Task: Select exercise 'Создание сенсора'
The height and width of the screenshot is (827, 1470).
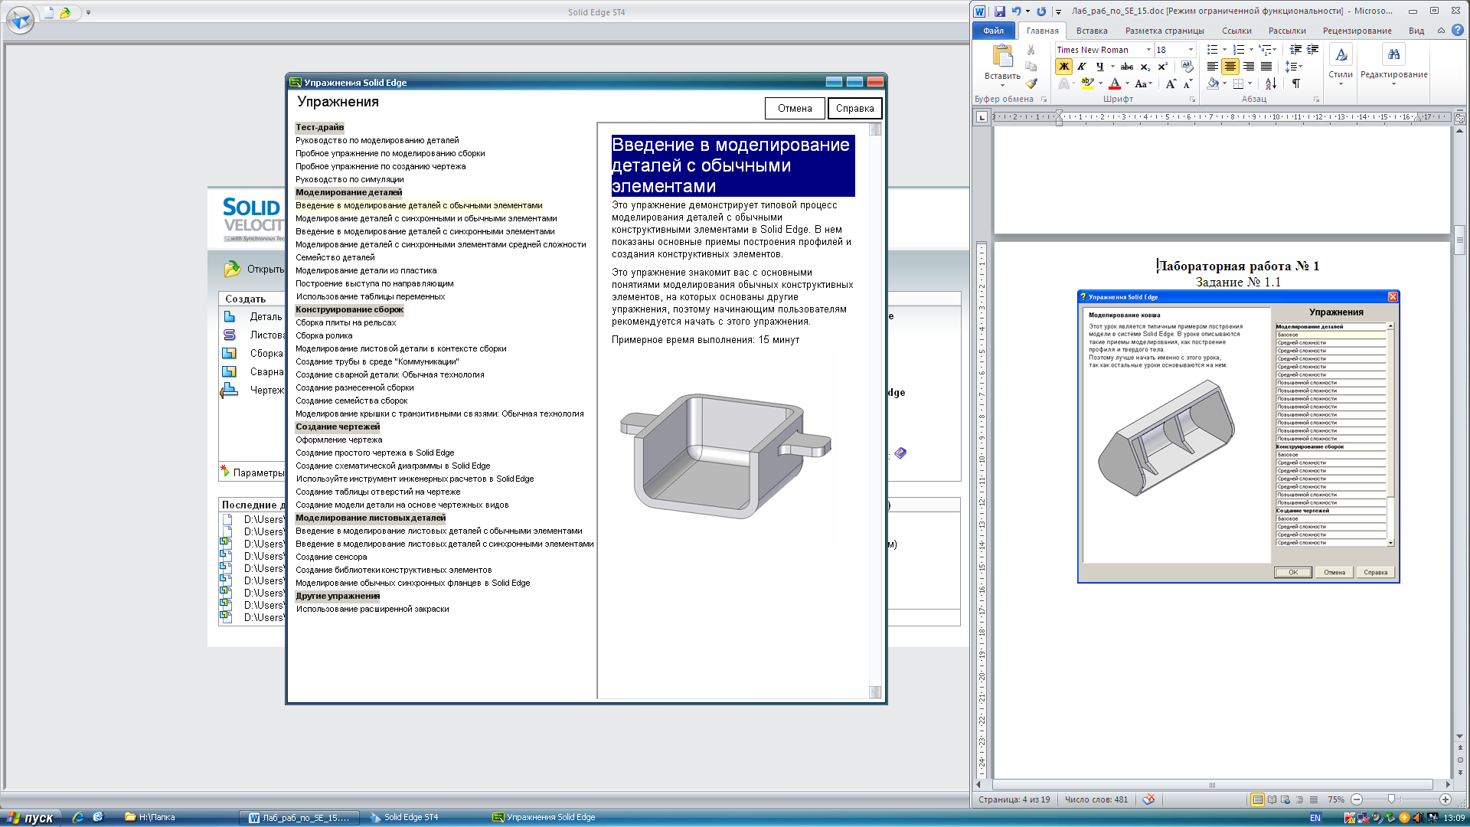Action: [x=332, y=557]
